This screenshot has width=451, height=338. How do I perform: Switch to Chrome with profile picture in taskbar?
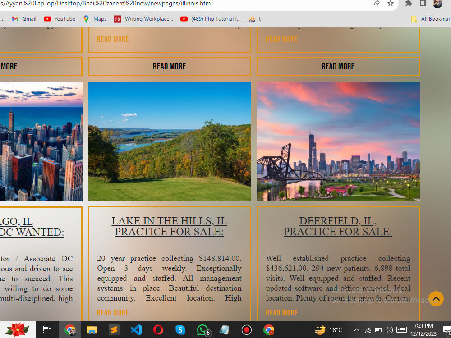[70, 330]
